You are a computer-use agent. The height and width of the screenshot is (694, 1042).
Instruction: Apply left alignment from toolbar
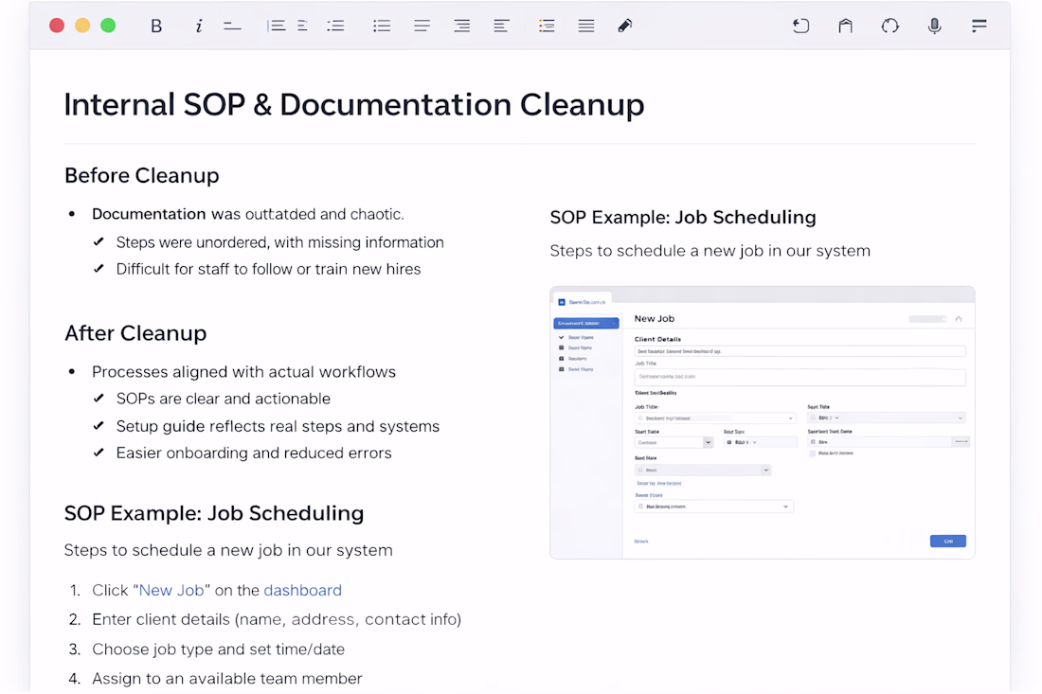pyautogui.click(x=501, y=26)
